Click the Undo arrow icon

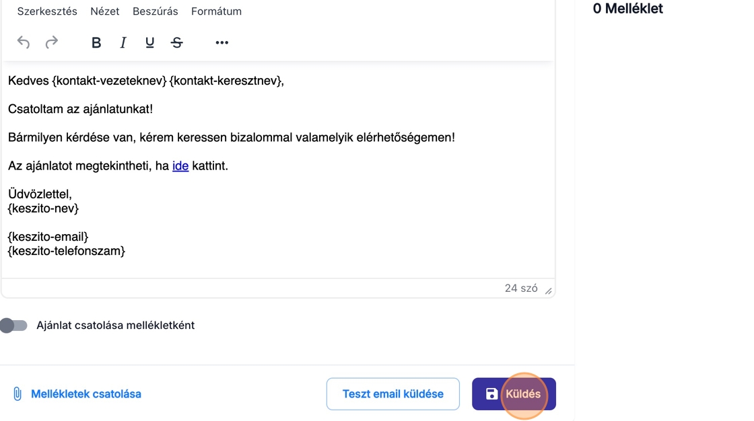tap(24, 43)
